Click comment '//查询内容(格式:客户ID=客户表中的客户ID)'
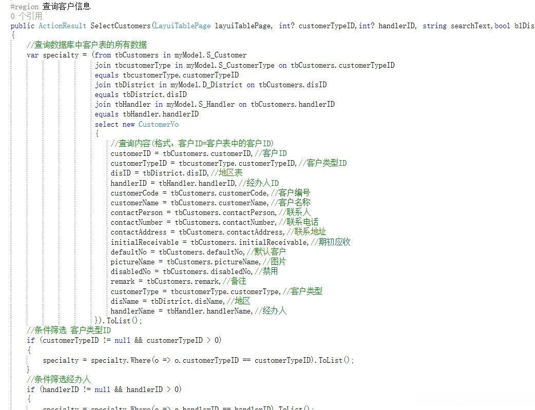This screenshot has width=535, height=410. point(192,143)
